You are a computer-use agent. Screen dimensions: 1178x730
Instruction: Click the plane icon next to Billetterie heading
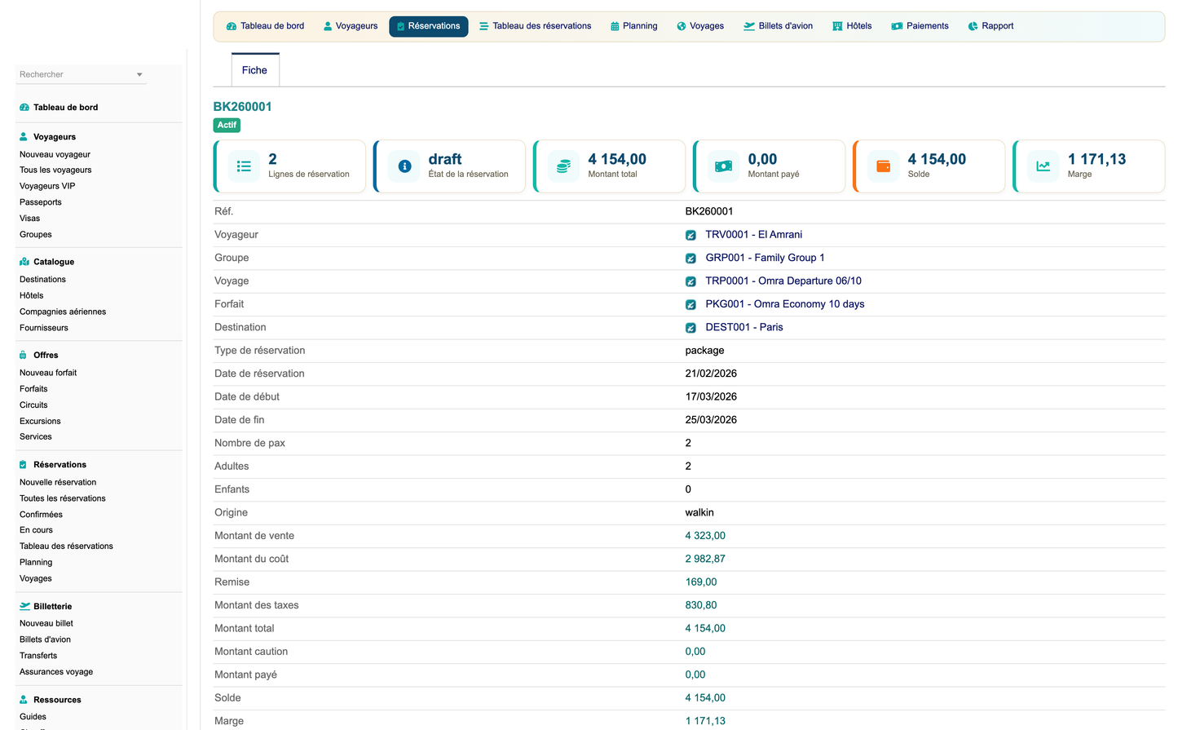pos(24,607)
